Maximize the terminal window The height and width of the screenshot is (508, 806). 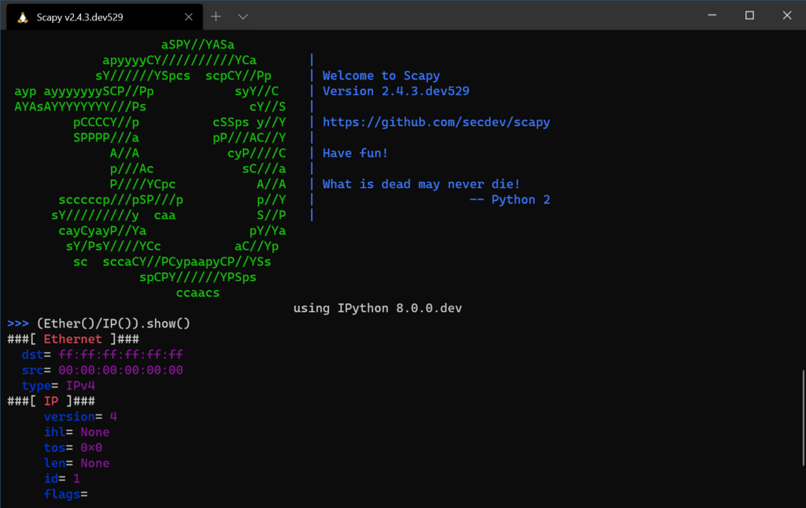point(749,16)
